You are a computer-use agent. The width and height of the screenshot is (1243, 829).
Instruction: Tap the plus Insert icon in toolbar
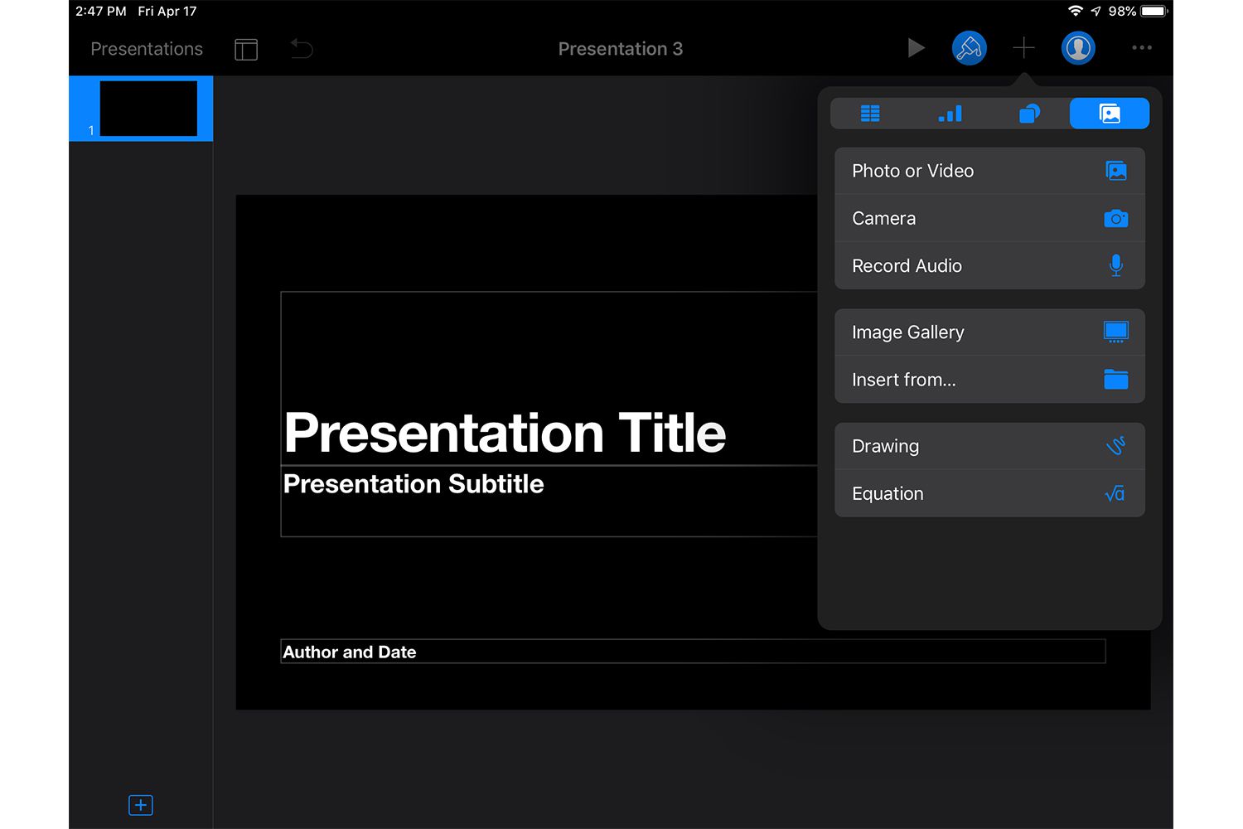click(x=1023, y=48)
